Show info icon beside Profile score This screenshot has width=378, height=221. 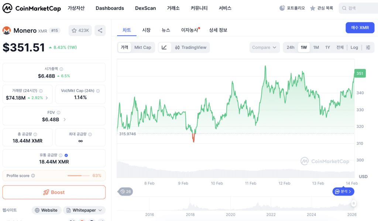pos(33,176)
